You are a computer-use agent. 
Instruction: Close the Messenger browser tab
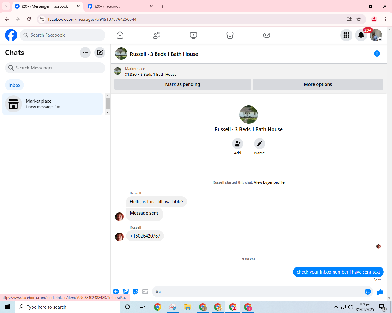pyautogui.click(x=78, y=6)
